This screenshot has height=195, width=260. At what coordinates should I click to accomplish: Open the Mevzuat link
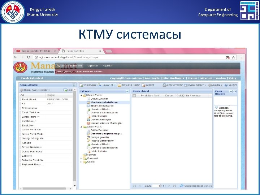click(206, 78)
